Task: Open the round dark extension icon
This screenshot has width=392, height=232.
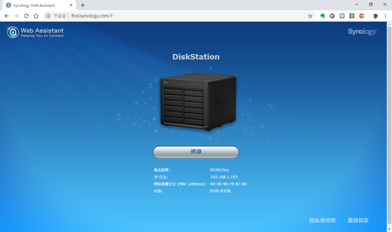Action: click(332, 16)
